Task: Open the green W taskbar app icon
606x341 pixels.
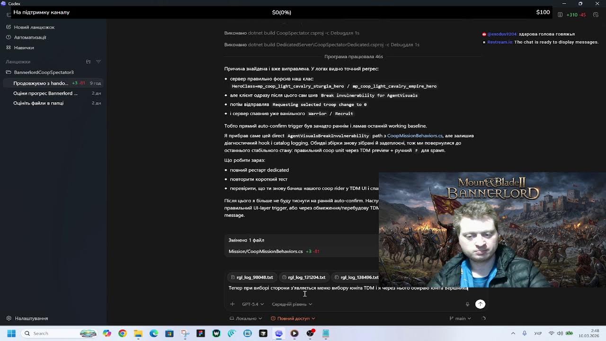Action: (x=216, y=333)
